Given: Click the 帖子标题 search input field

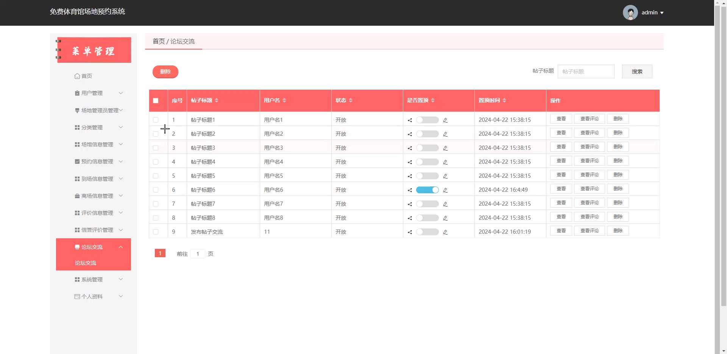Looking at the screenshot, I should tap(586, 71).
